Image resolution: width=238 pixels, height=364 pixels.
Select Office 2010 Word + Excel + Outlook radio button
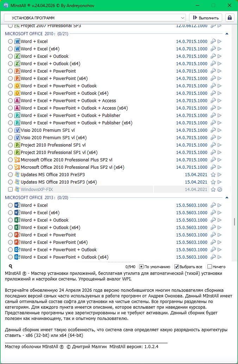tap(10, 56)
